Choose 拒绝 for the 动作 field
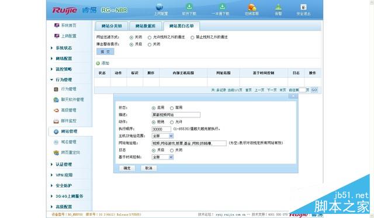Screen dimensions: 374x218 point(154,122)
